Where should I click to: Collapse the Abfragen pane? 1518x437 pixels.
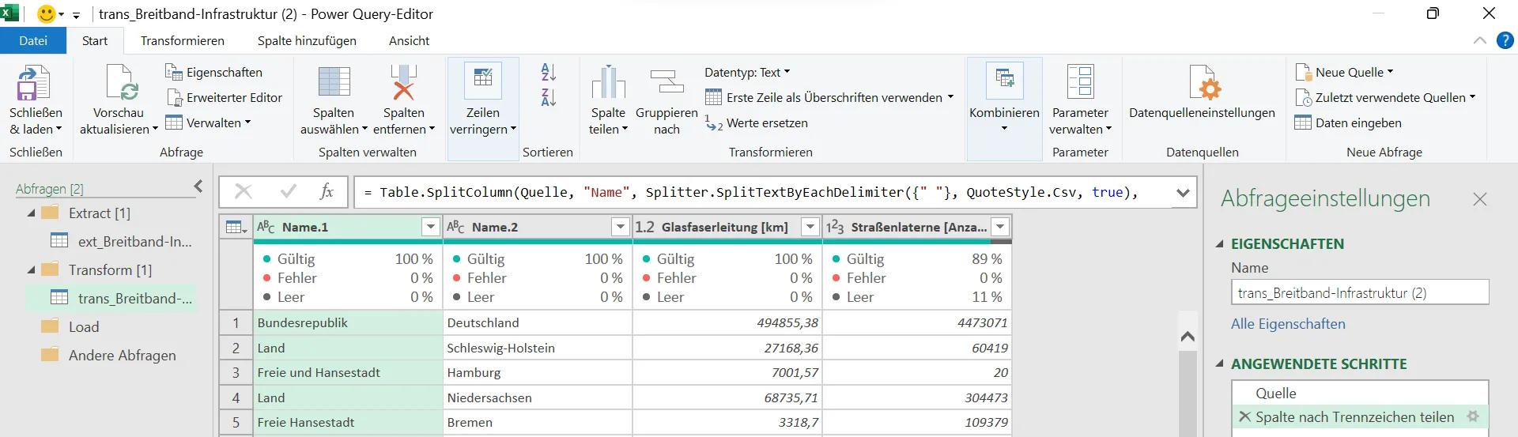coord(198,186)
